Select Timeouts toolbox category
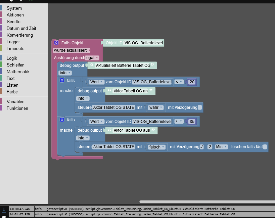 tap(15, 48)
